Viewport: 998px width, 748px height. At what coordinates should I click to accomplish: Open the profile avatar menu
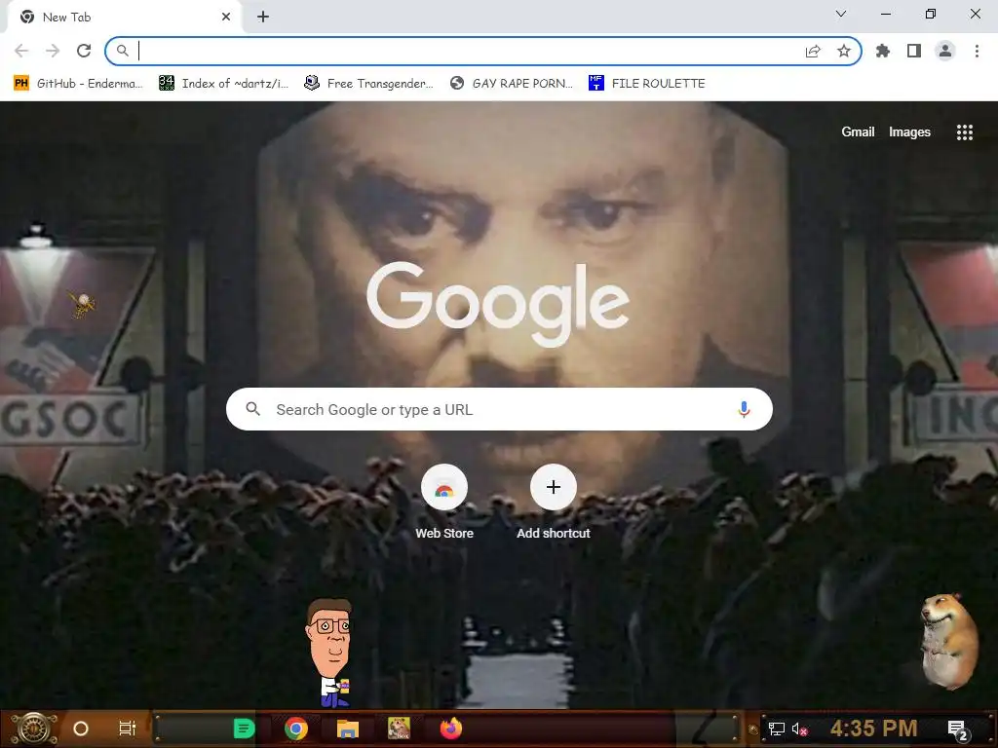945,51
